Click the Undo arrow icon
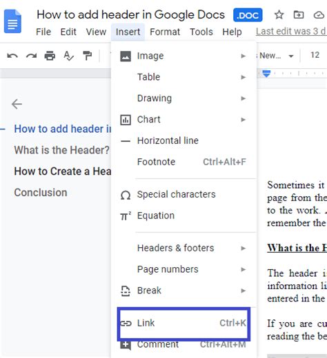327x358 pixels. click(x=12, y=56)
